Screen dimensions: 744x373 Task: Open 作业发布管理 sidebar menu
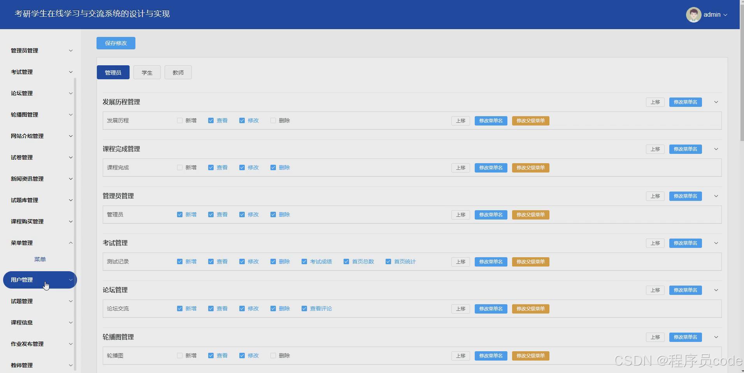click(x=40, y=344)
